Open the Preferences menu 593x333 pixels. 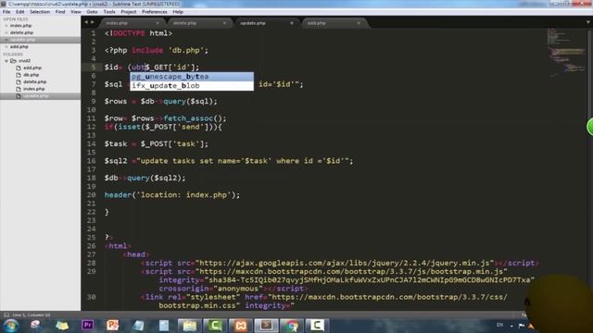[x=155, y=12]
